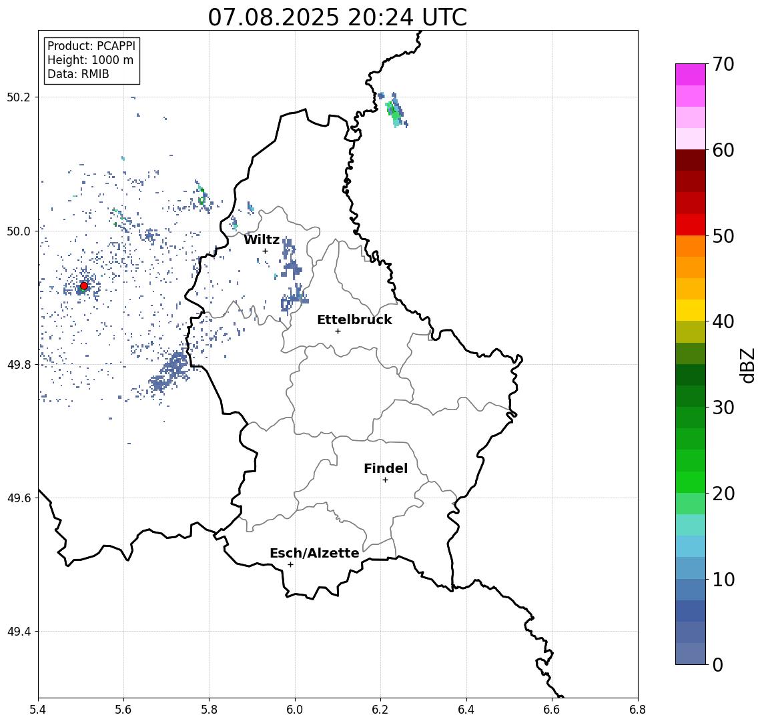The width and height of the screenshot is (764, 723).
Task: Click latitude tick label 50.0
Action: coord(19,231)
